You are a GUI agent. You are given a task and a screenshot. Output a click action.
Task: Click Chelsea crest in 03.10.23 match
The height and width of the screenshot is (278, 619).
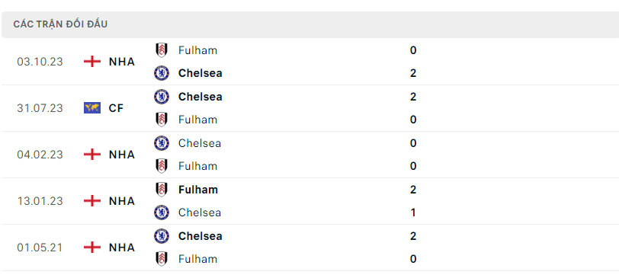[162, 73]
